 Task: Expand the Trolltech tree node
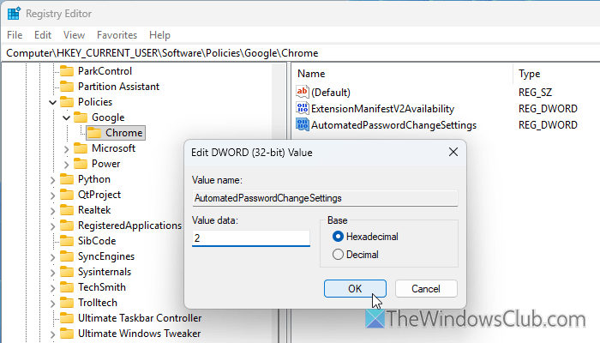click(53, 304)
